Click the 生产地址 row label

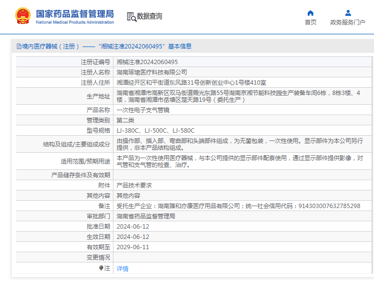tap(98, 96)
